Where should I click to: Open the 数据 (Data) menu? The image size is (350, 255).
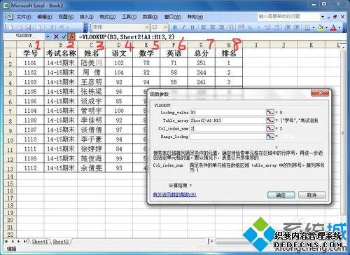150,17
